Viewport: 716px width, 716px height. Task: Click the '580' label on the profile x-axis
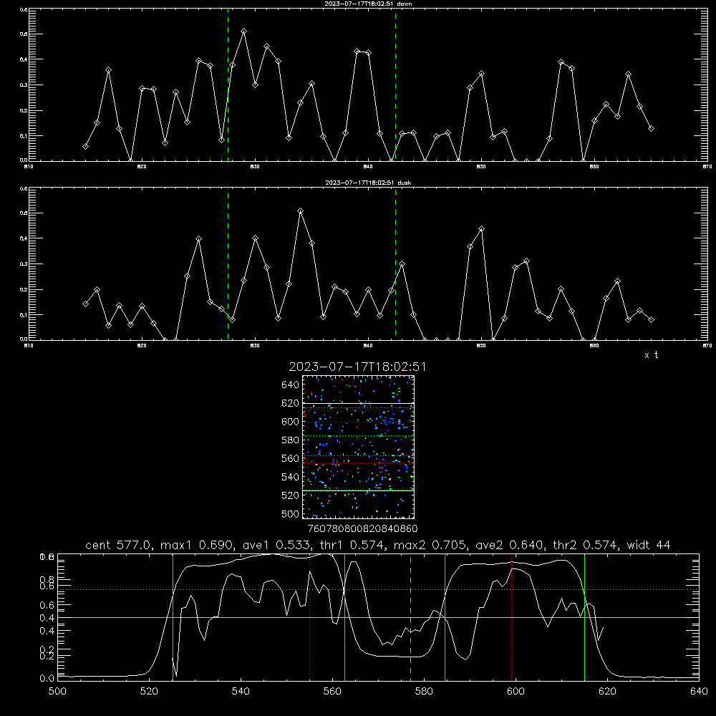[424, 692]
